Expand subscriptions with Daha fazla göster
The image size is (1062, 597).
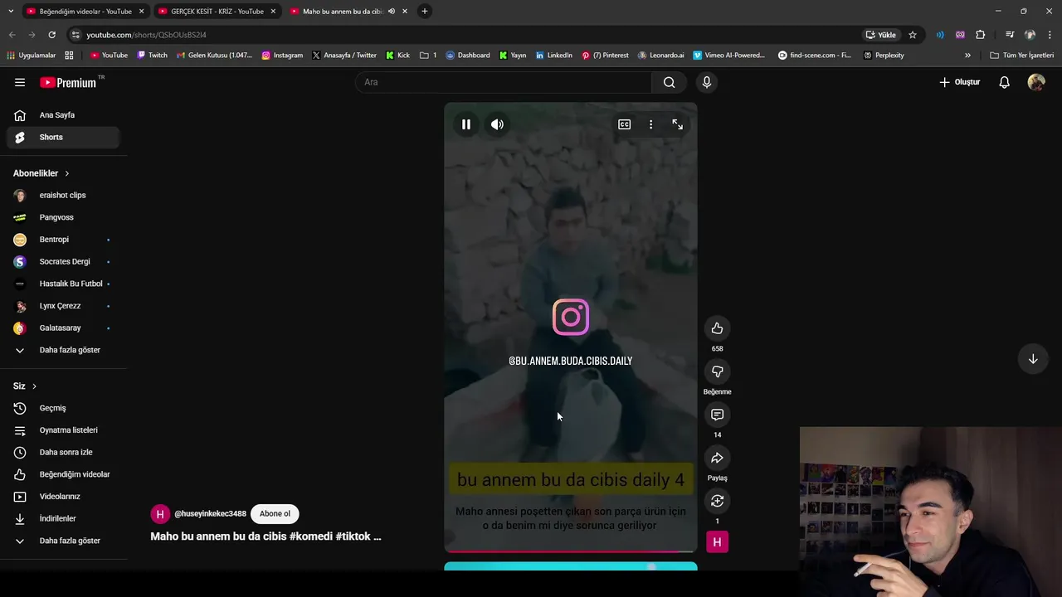coord(63,350)
